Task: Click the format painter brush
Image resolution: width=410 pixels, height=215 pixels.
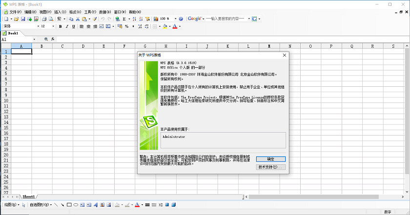Action: pos(95,19)
